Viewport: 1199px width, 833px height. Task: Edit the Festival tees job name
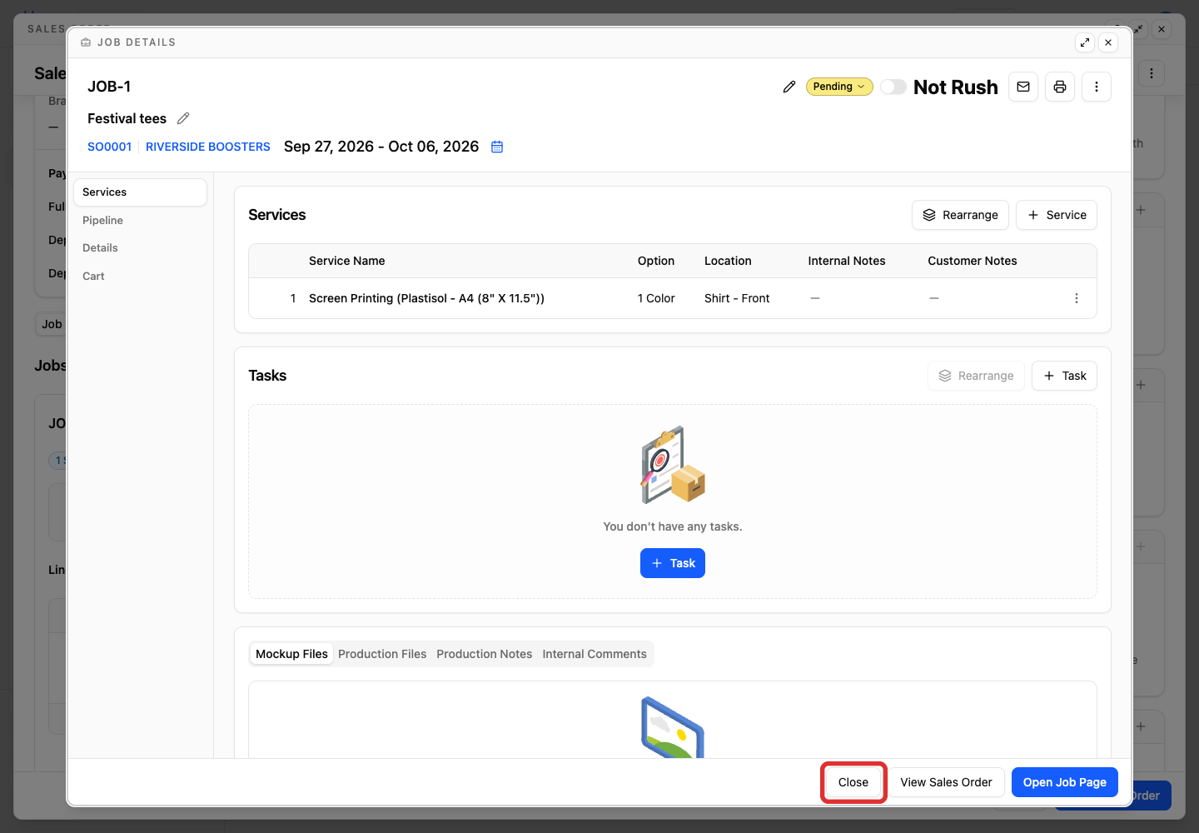pos(183,118)
